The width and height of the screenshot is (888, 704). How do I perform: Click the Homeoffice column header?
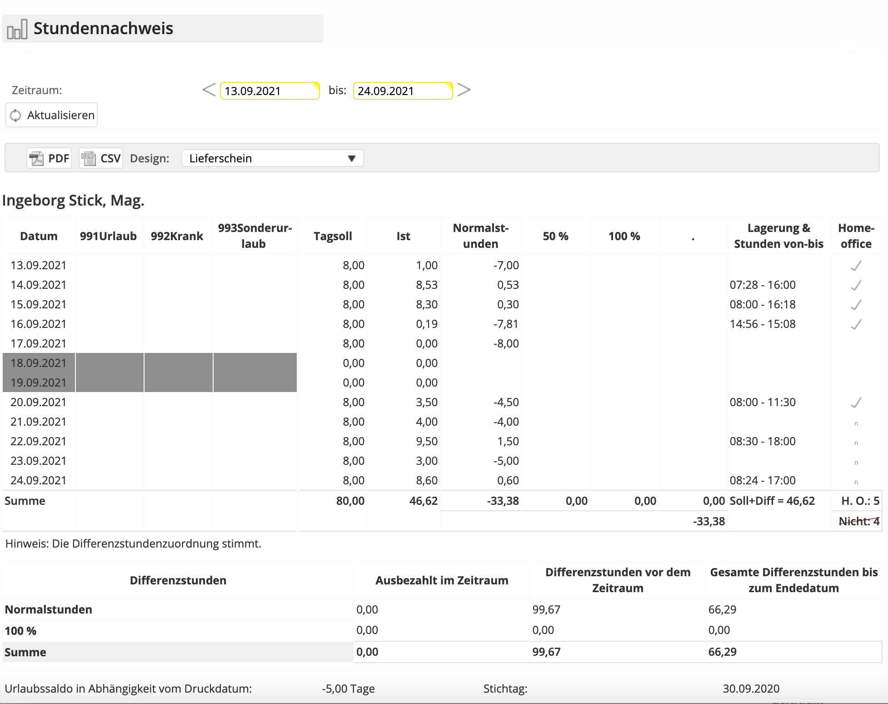856,236
